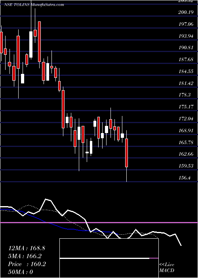Click the 159.53 price axis label
This screenshot has height=278, width=198.
point(186,166)
